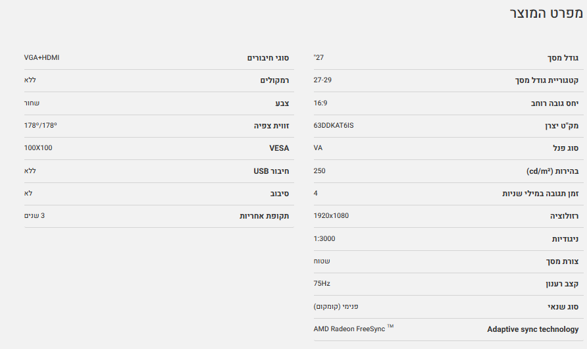The height and width of the screenshot is (349, 587).
Task: Click the 'Adaptive sync technology' label
Action: pyautogui.click(x=532, y=329)
